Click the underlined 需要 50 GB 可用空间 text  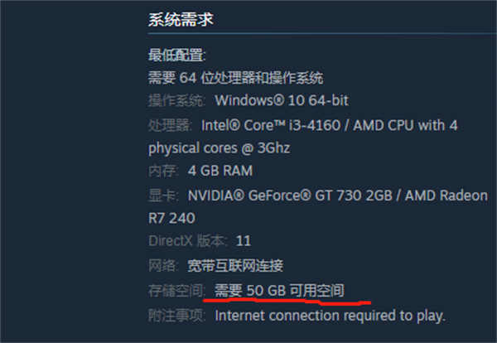(x=290, y=290)
